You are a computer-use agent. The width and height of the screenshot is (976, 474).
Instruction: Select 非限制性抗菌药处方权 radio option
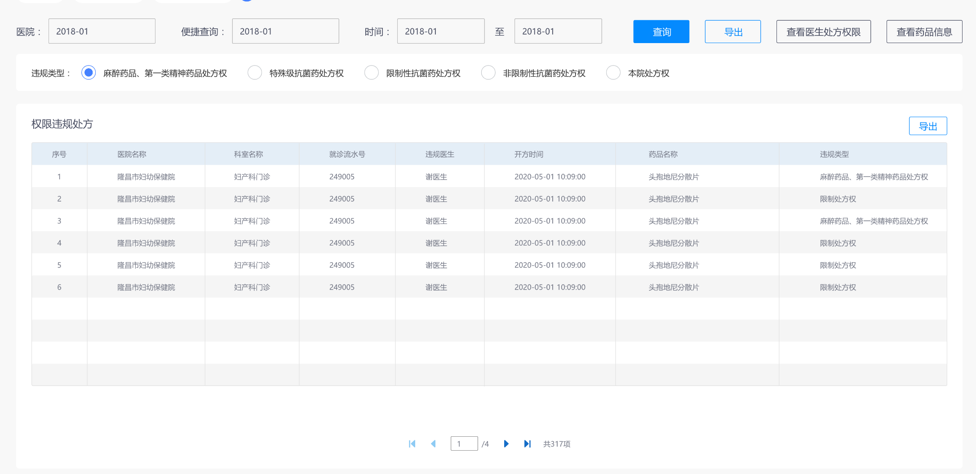488,73
